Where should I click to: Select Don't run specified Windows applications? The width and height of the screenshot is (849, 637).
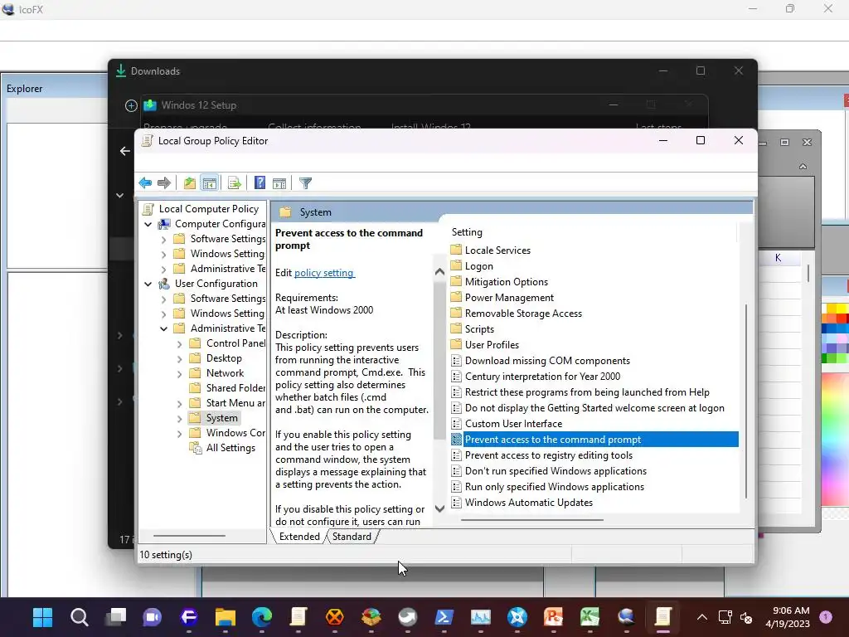coord(555,471)
